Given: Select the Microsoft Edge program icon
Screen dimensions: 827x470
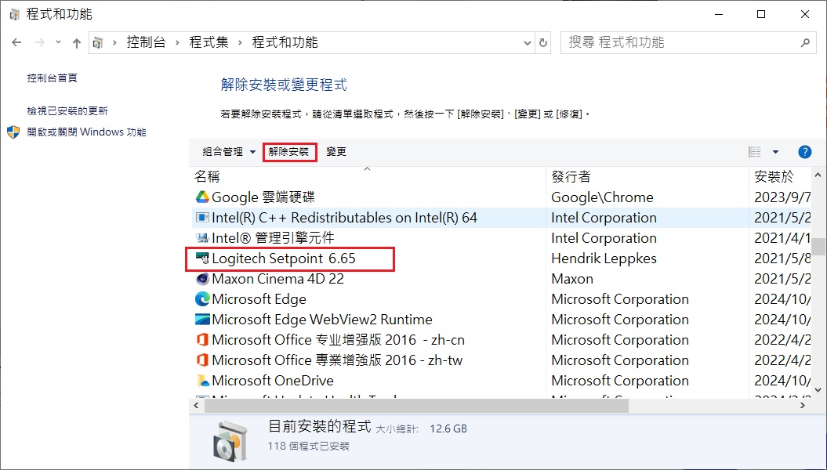Looking at the screenshot, I should tap(202, 298).
